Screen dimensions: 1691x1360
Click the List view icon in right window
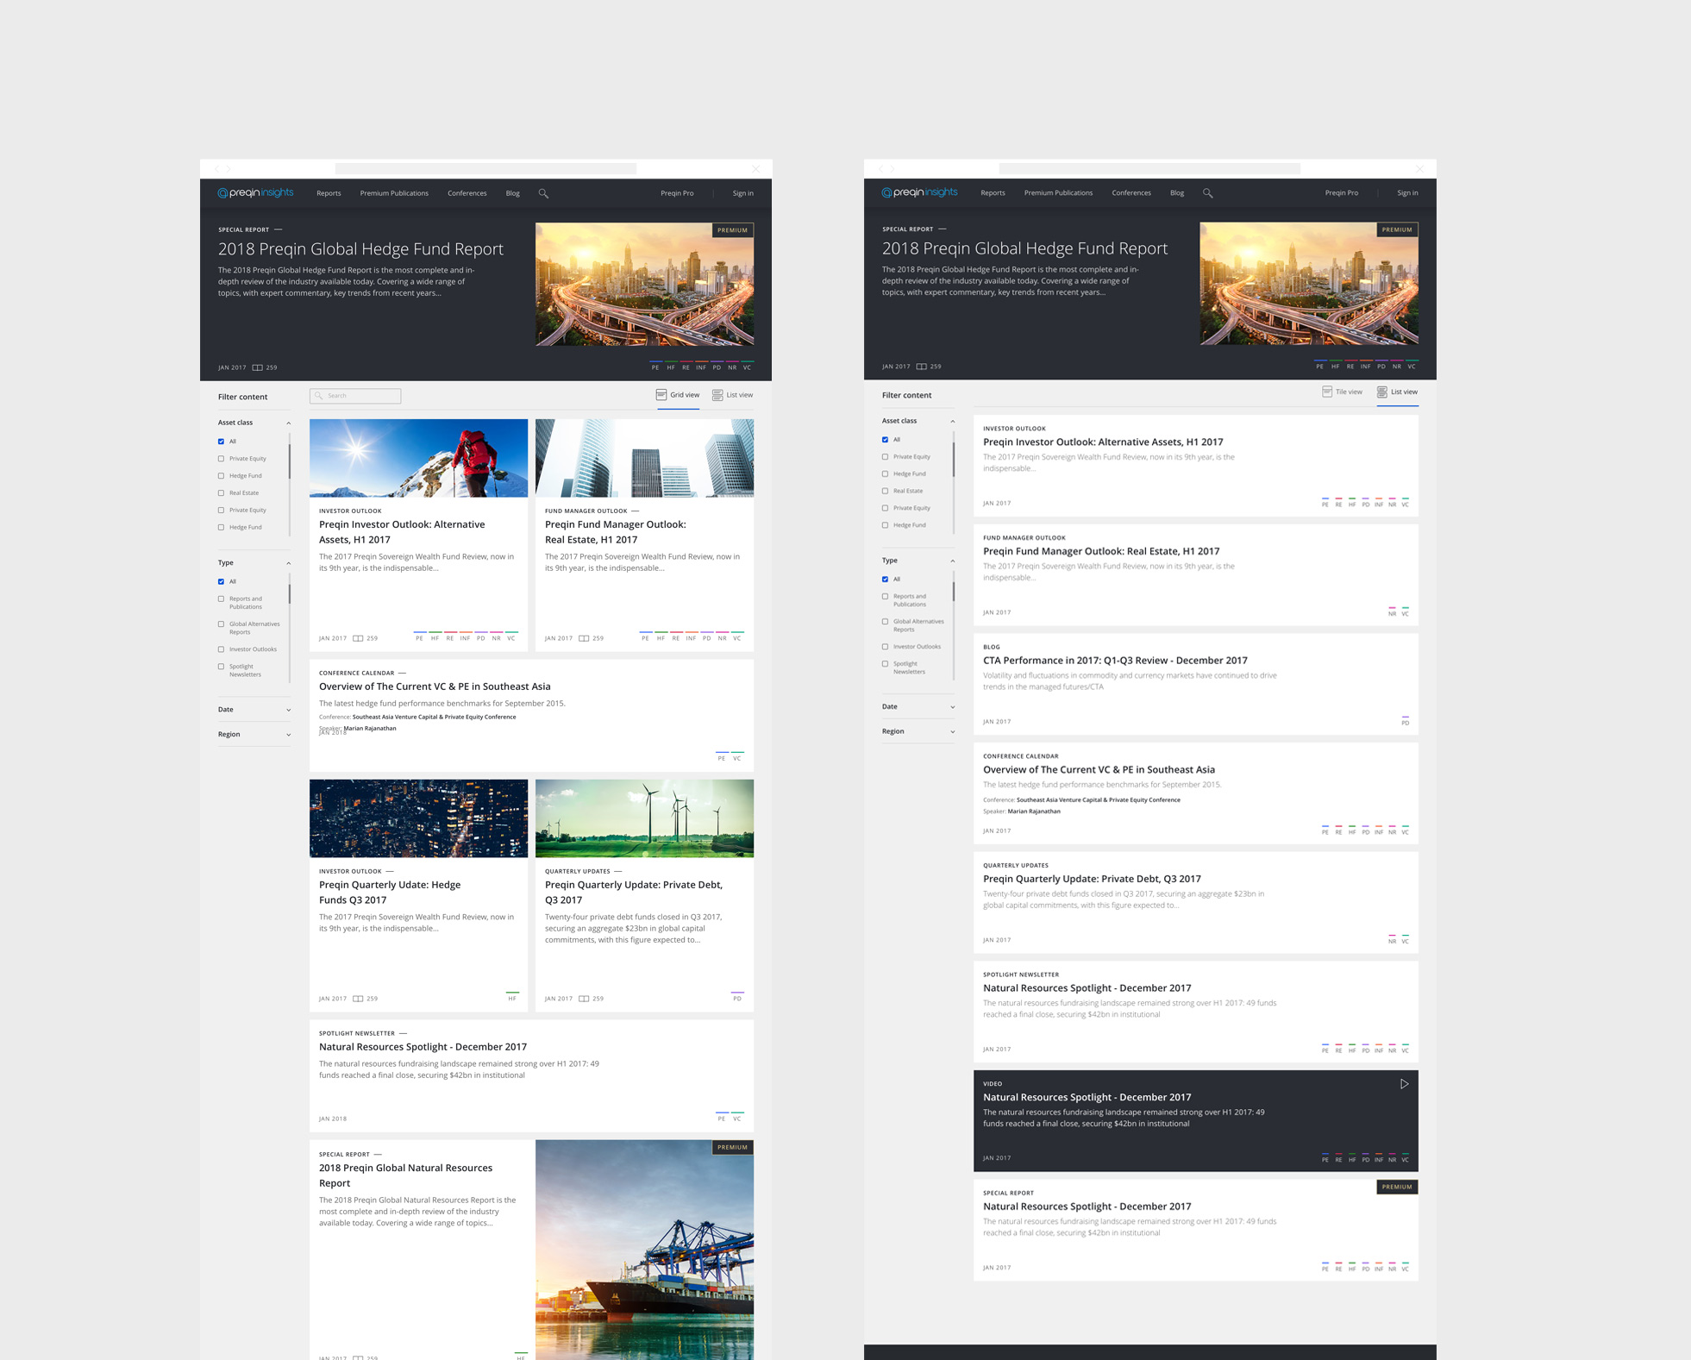tap(1382, 392)
